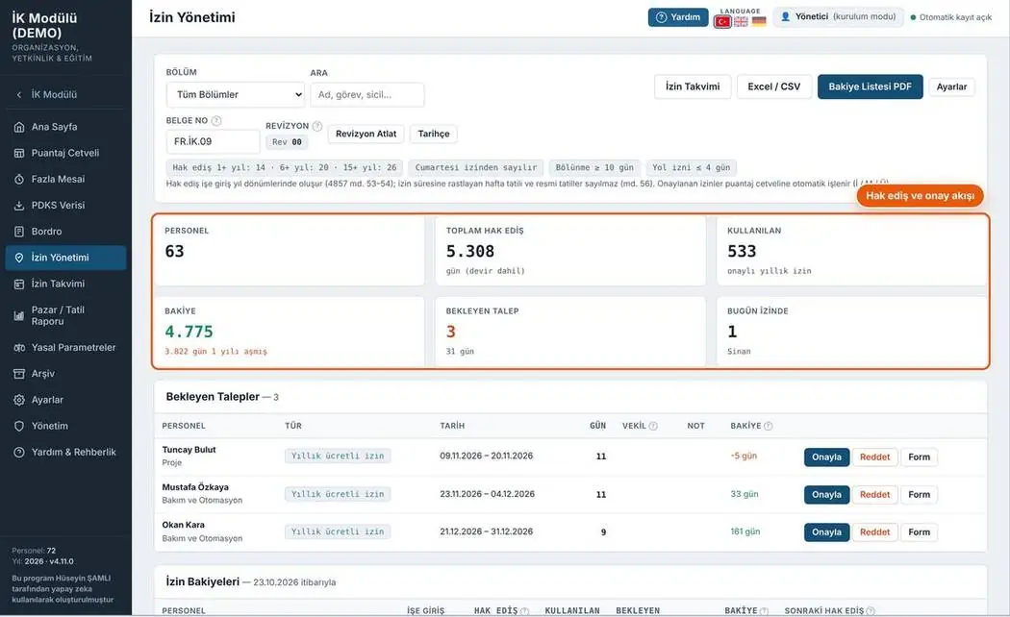
Task: Click BAKİYE help icon in Bekleyen Talepler
Action: point(768,426)
